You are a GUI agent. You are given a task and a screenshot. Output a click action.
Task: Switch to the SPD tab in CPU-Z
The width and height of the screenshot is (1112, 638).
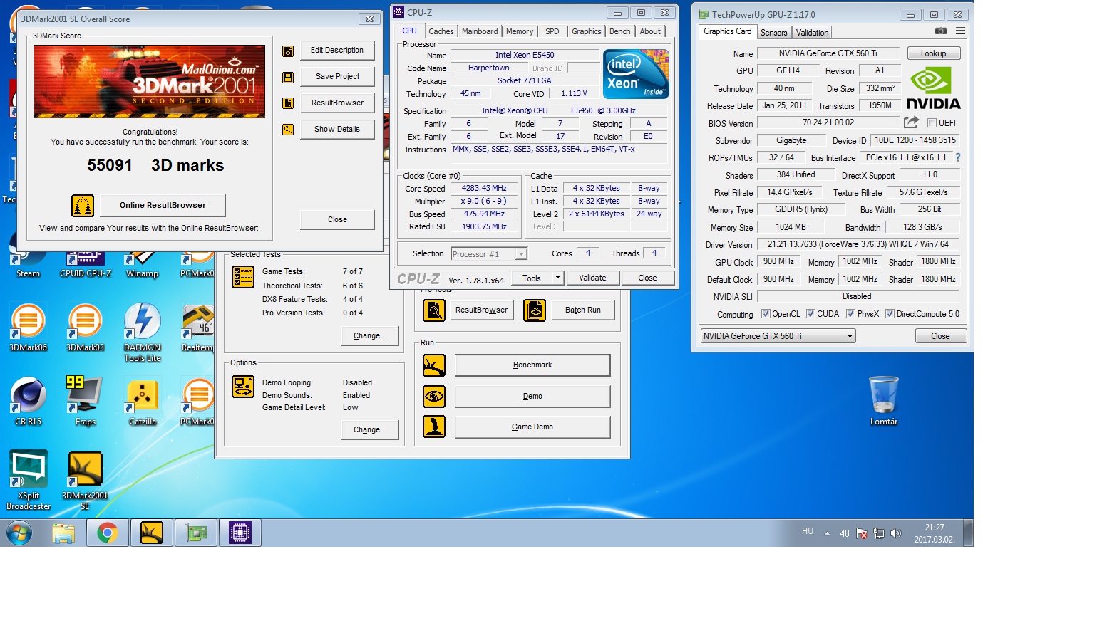pyautogui.click(x=552, y=31)
